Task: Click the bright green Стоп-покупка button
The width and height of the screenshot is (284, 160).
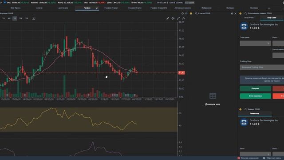Action: (x=256, y=96)
